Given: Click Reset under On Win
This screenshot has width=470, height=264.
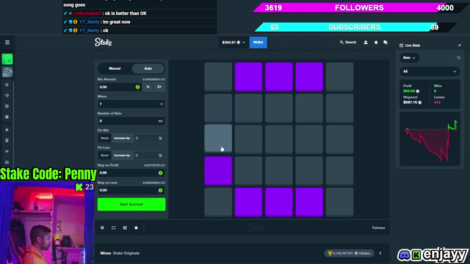Looking at the screenshot, I should [105, 138].
